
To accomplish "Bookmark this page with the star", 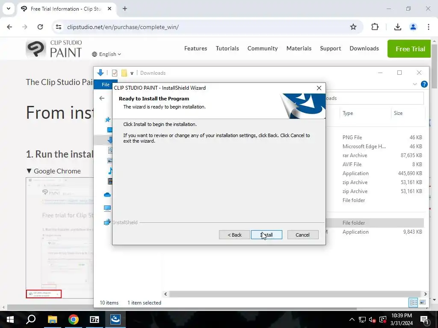I will pyautogui.click(x=353, y=27).
